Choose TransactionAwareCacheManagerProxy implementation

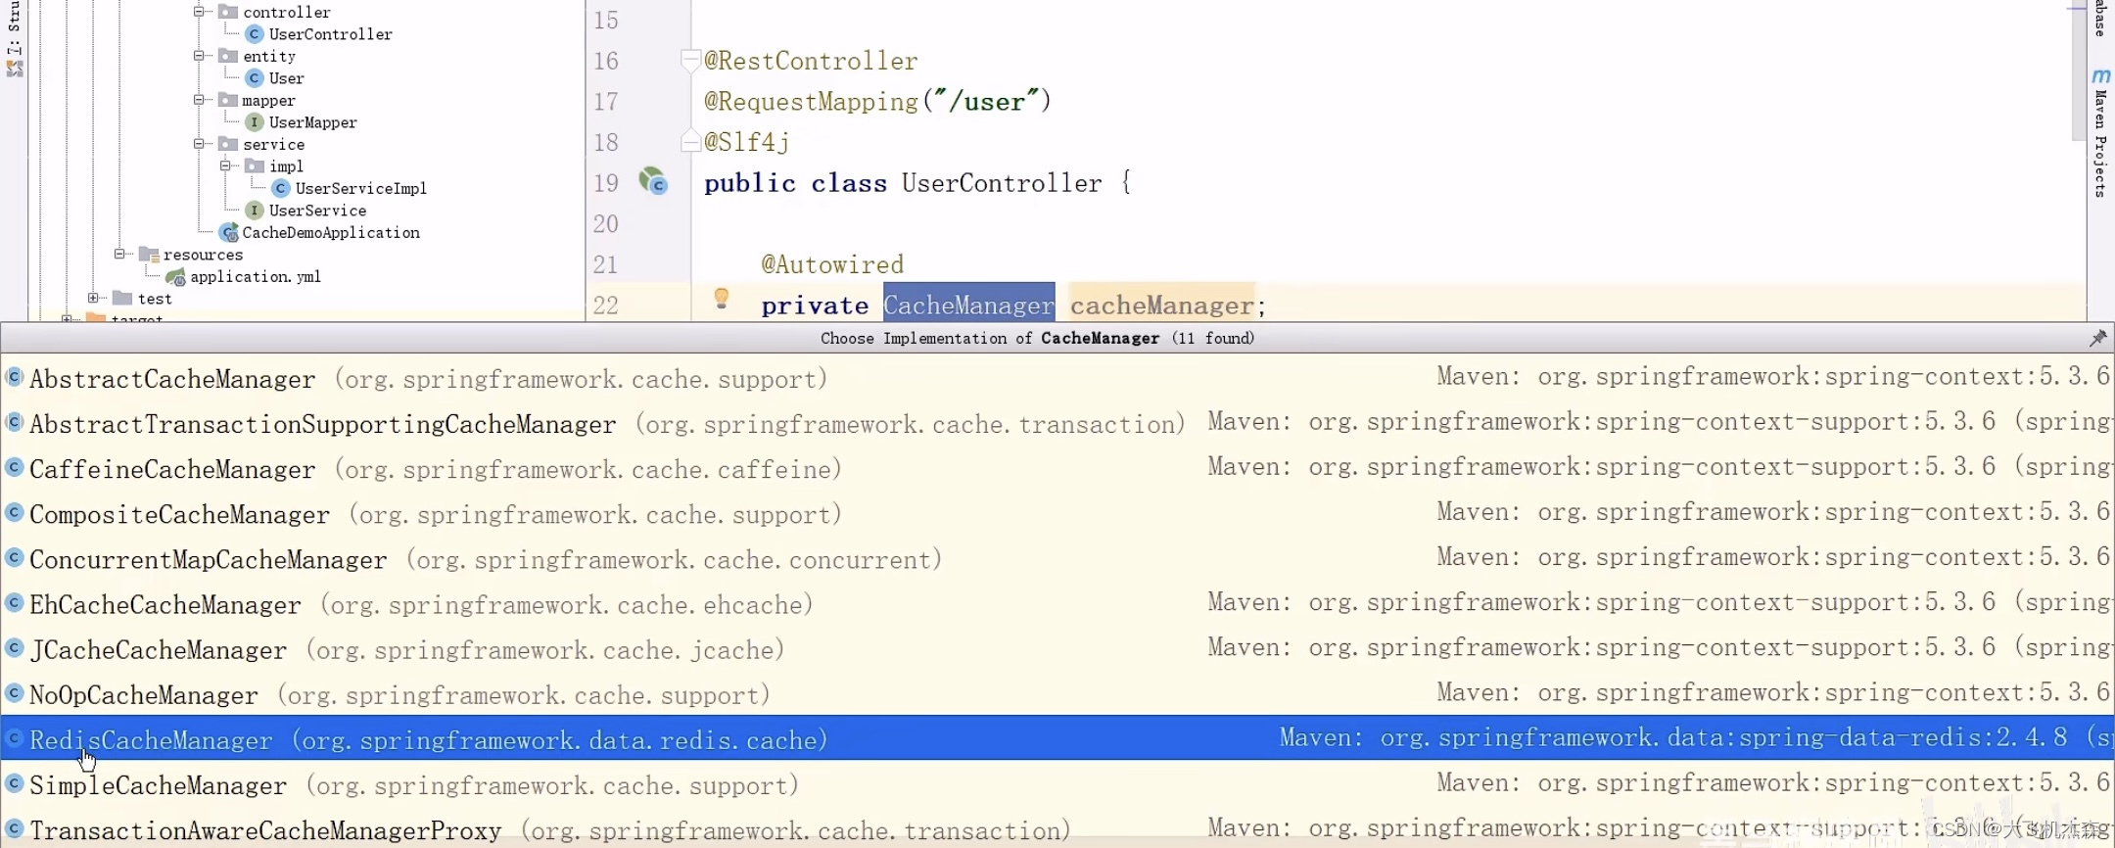[x=1057, y=829]
